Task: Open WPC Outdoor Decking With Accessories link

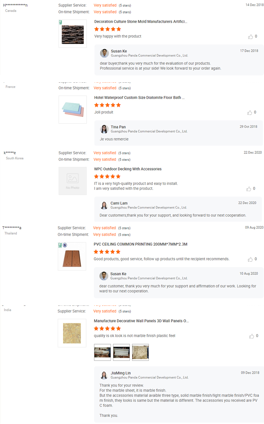Action: 128,169
